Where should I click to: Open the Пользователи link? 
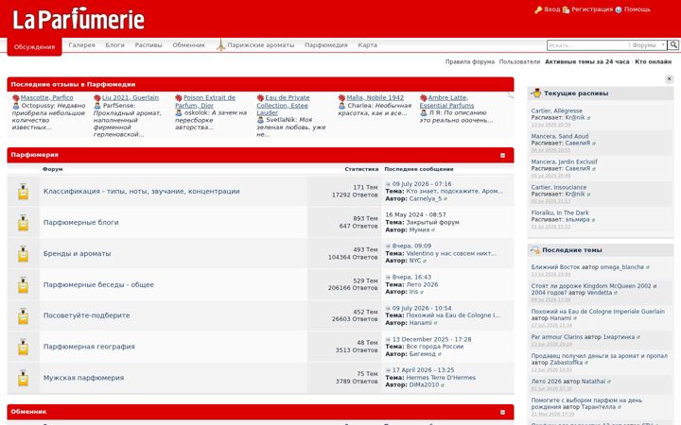coord(519,61)
